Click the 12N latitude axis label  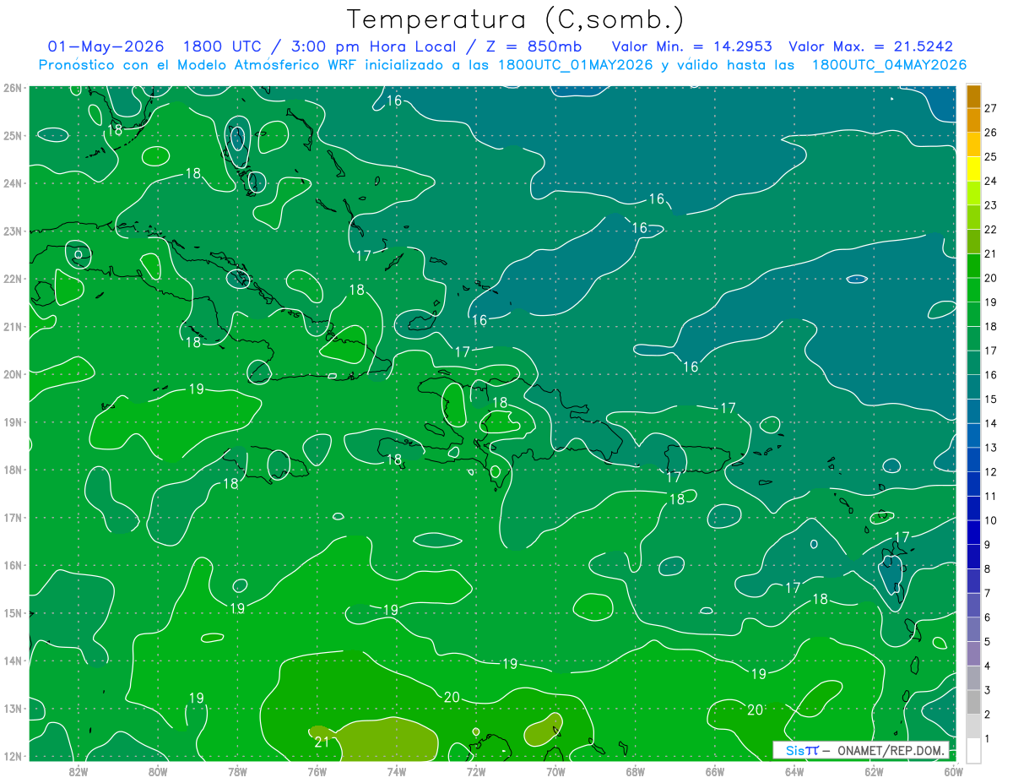coord(13,756)
